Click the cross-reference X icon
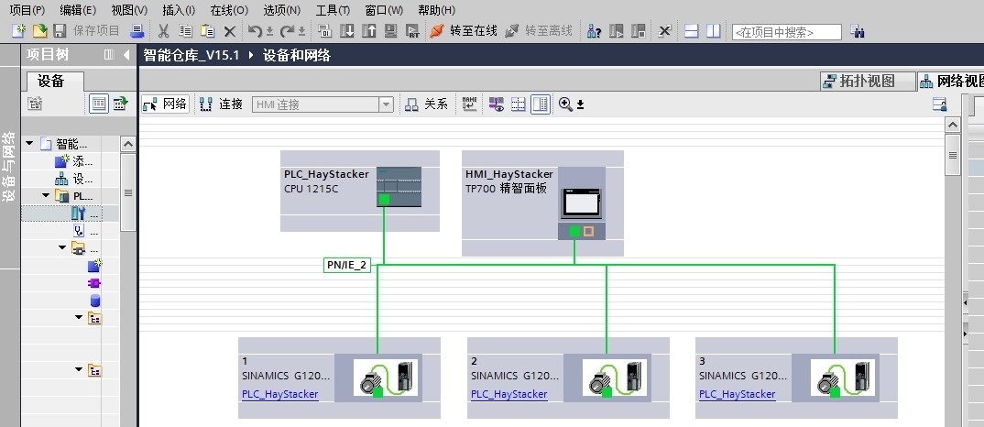 pos(665,31)
